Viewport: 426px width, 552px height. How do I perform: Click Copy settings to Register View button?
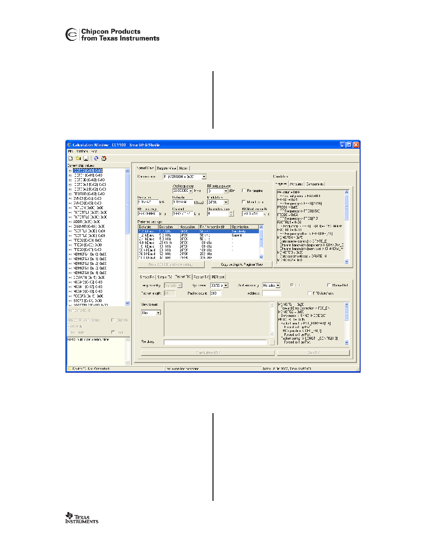point(242,264)
